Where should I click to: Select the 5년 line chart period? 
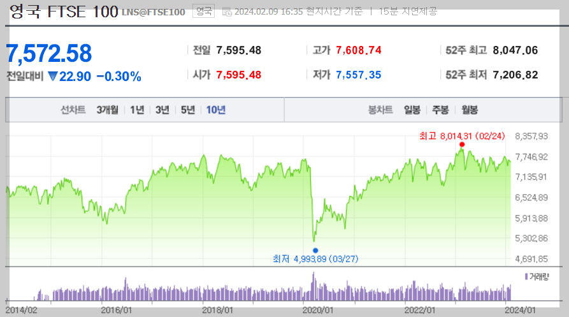pyautogui.click(x=188, y=110)
